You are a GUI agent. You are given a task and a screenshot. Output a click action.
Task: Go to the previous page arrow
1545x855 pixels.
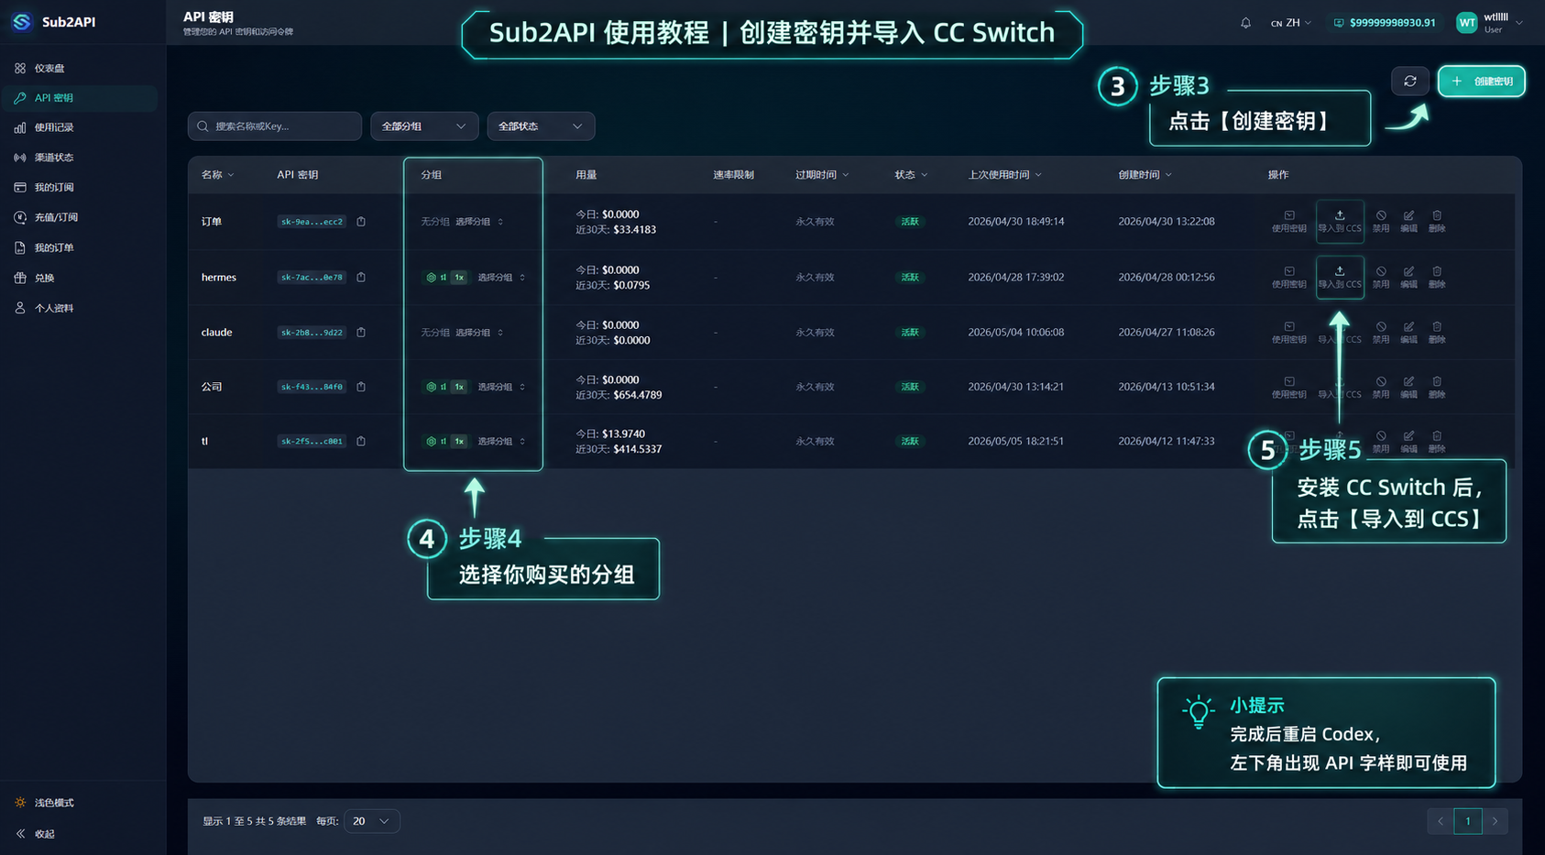coord(1441,821)
